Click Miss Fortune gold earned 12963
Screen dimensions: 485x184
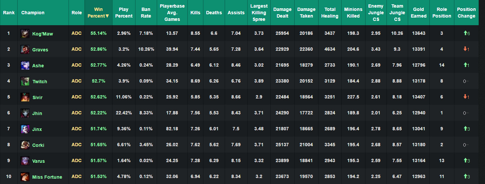pyautogui.click(x=419, y=176)
